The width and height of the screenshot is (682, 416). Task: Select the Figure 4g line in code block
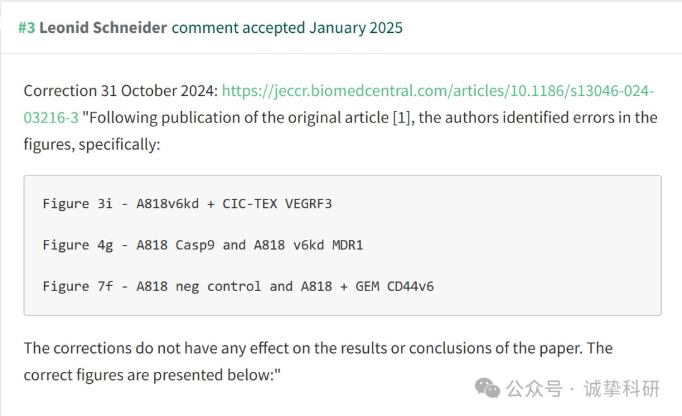[x=203, y=245]
